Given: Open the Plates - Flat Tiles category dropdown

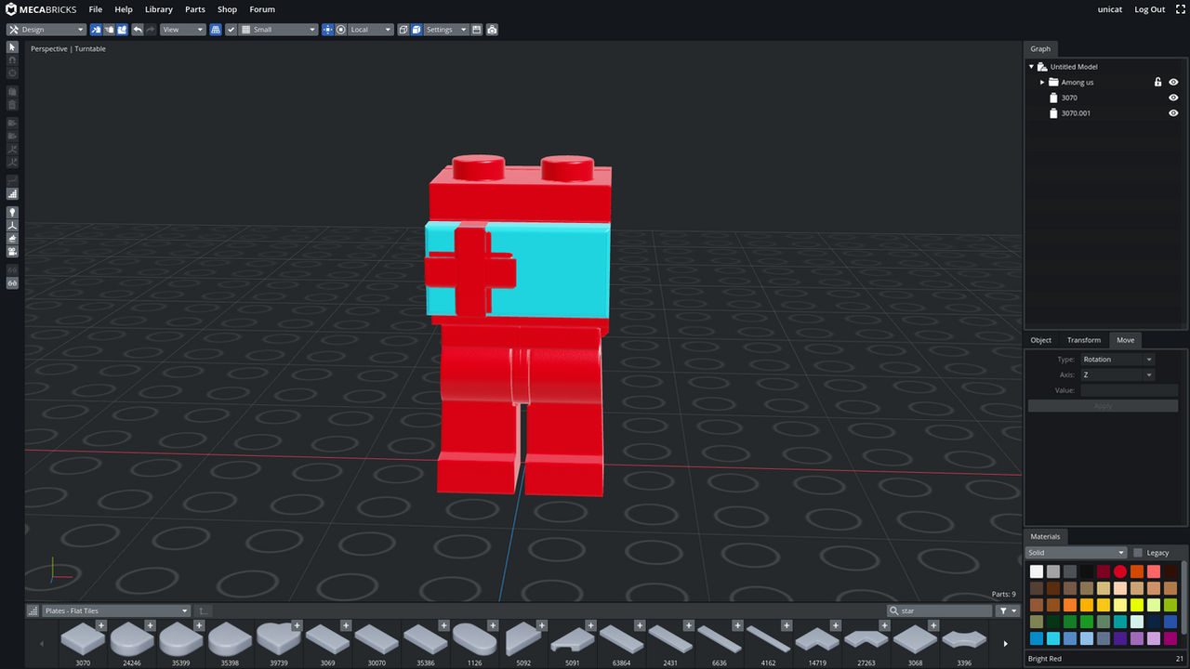Looking at the screenshot, I should coord(116,610).
